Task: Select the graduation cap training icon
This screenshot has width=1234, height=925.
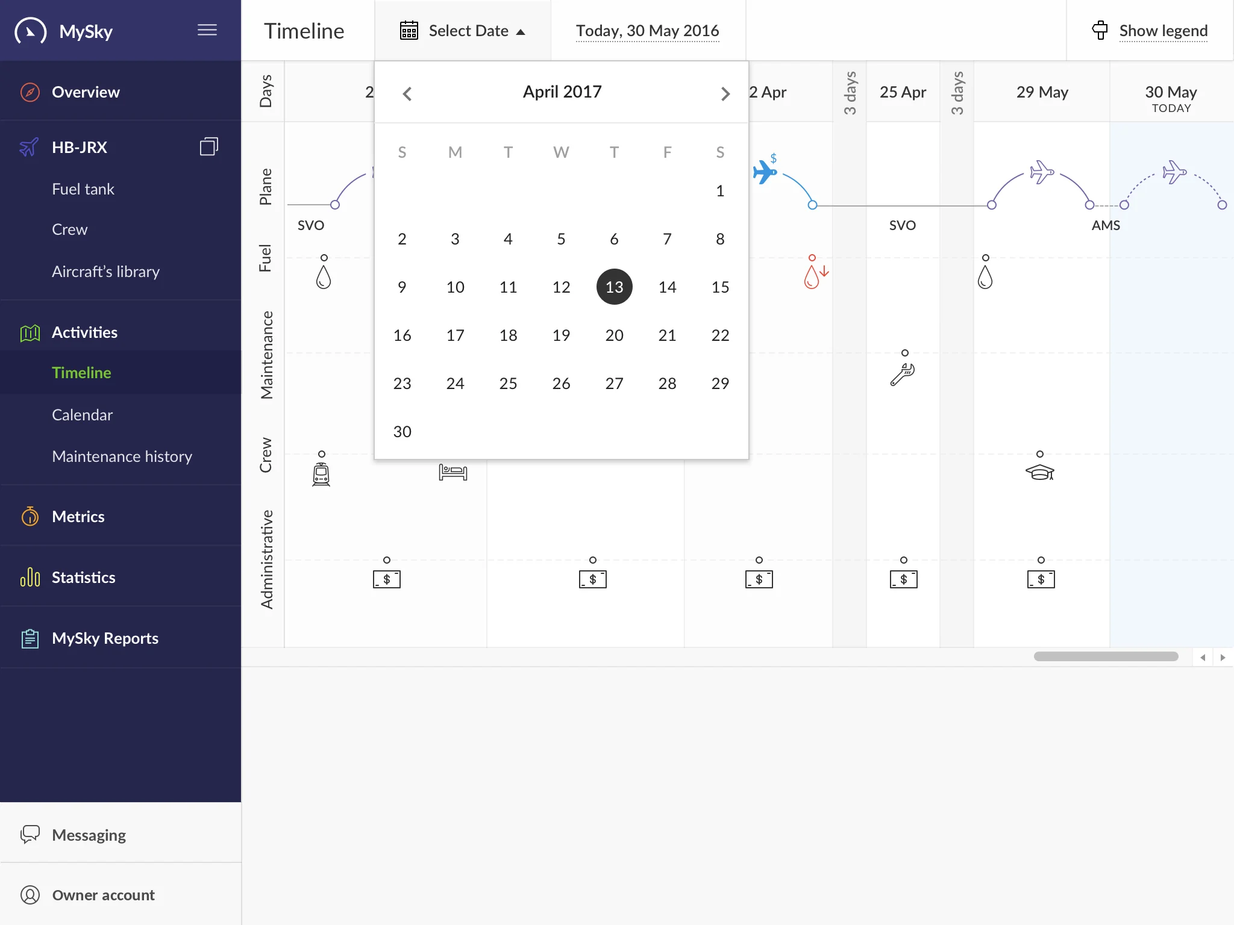Action: click(1040, 472)
